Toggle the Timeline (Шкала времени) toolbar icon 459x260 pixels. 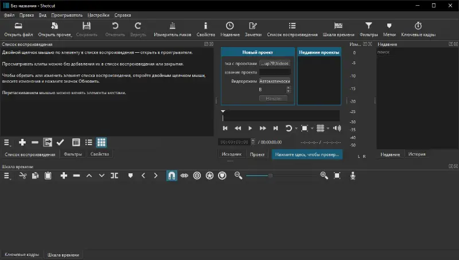pos(339,30)
